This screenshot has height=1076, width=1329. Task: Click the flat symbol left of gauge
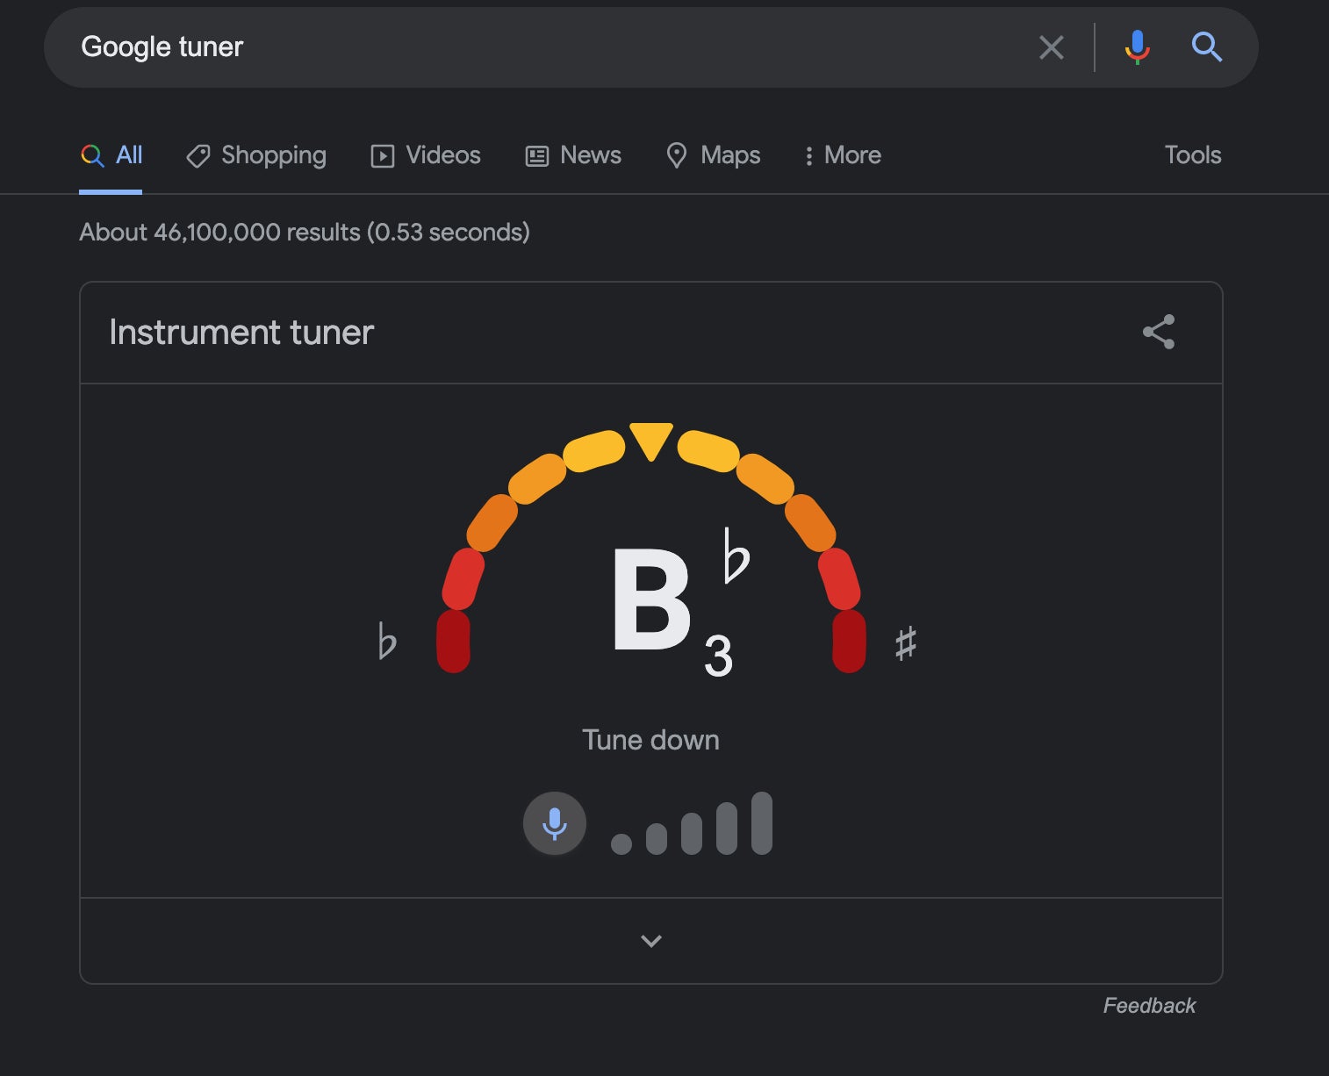[386, 641]
